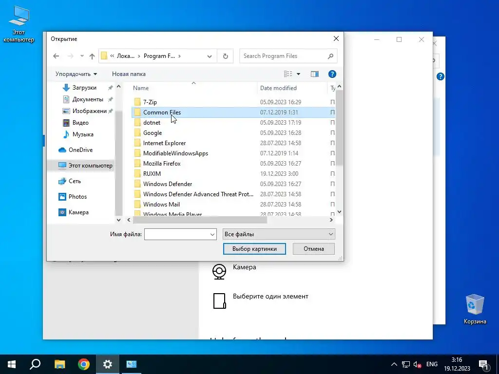Select the Google folder icon
Image resolution: width=499 pixels, height=374 pixels.
pos(137,132)
